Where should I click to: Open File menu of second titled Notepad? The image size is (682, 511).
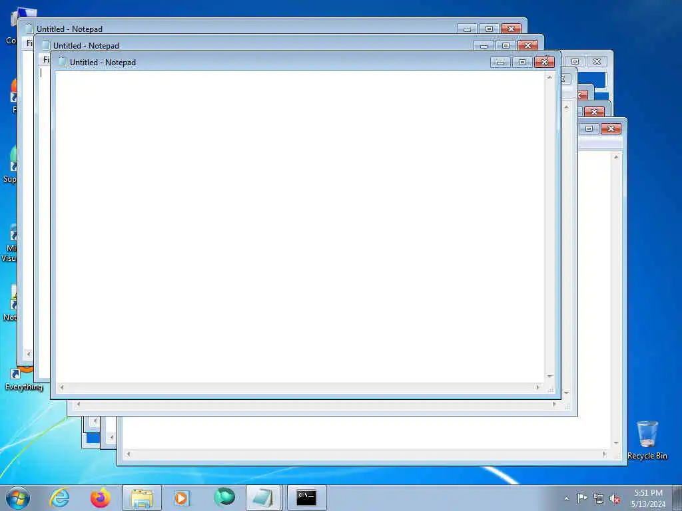point(46,59)
